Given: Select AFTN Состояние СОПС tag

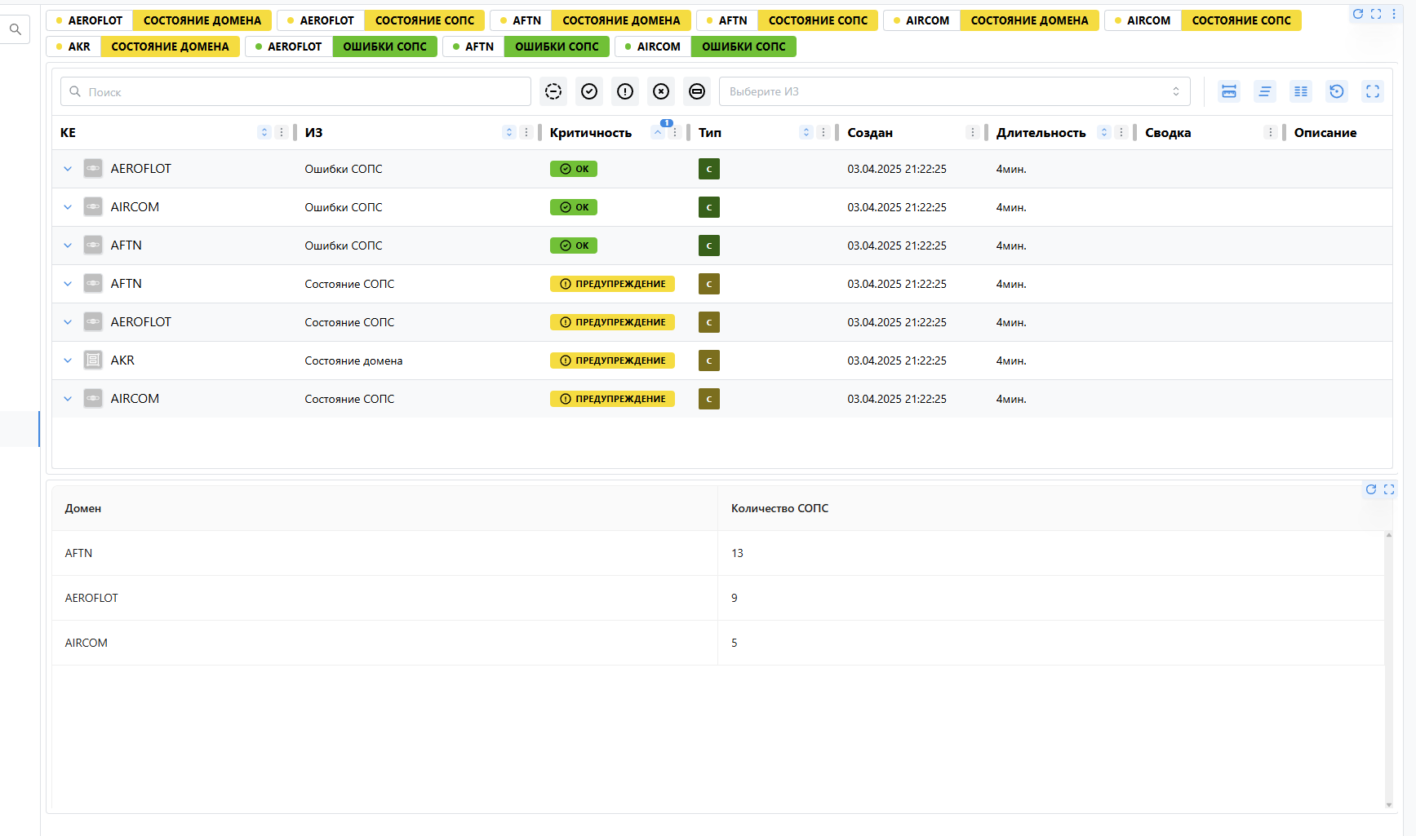Looking at the screenshot, I should [788, 20].
